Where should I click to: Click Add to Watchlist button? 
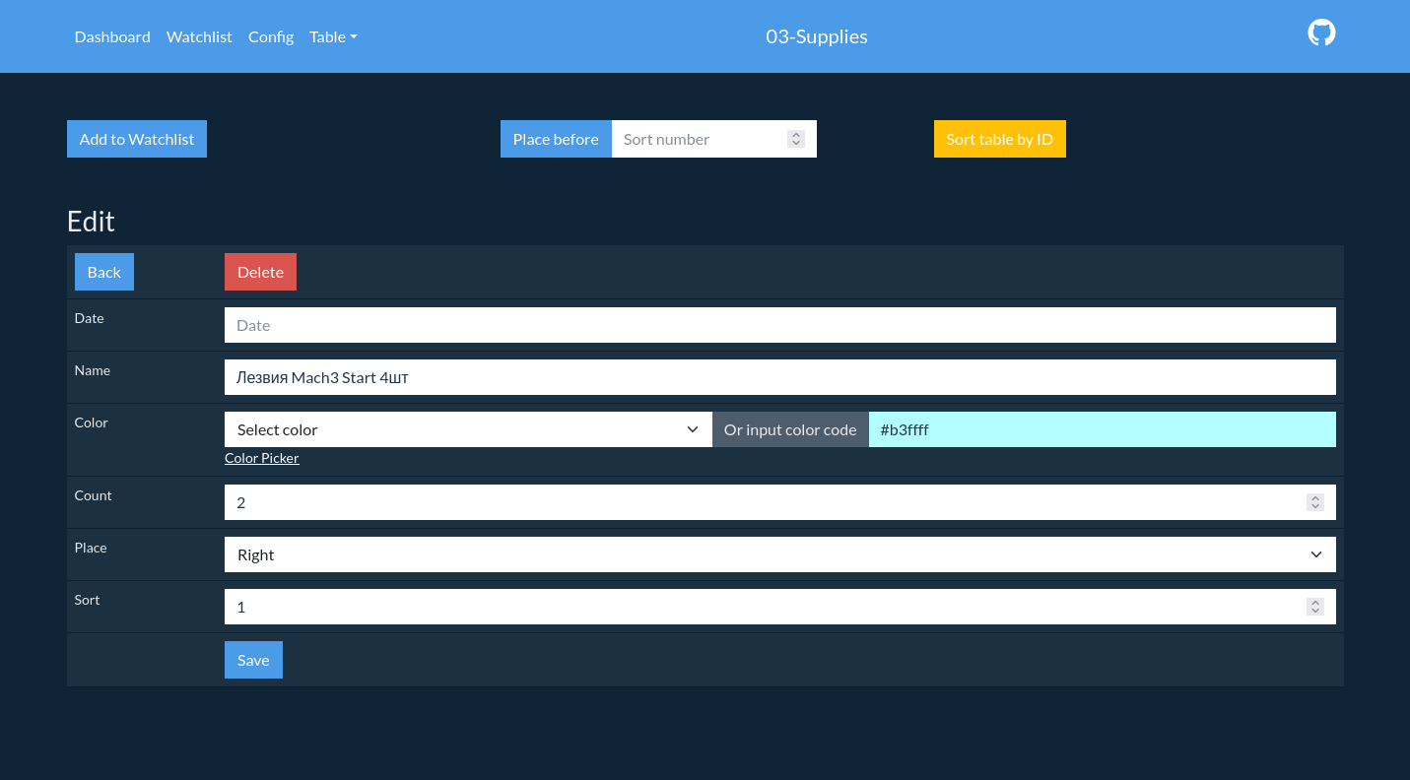point(137,139)
